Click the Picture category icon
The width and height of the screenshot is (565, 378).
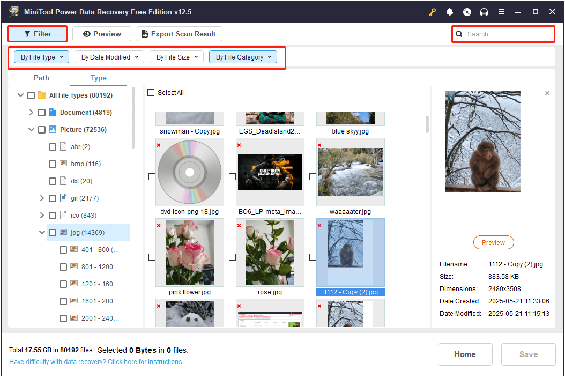(52, 129)
